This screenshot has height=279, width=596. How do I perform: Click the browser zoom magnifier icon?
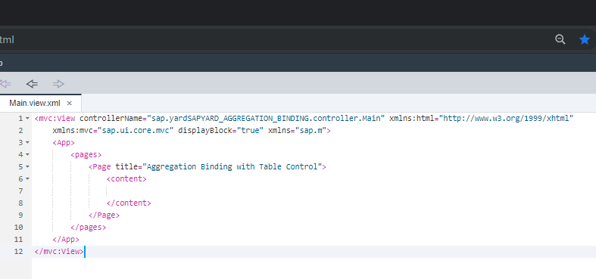click(560, 39)
